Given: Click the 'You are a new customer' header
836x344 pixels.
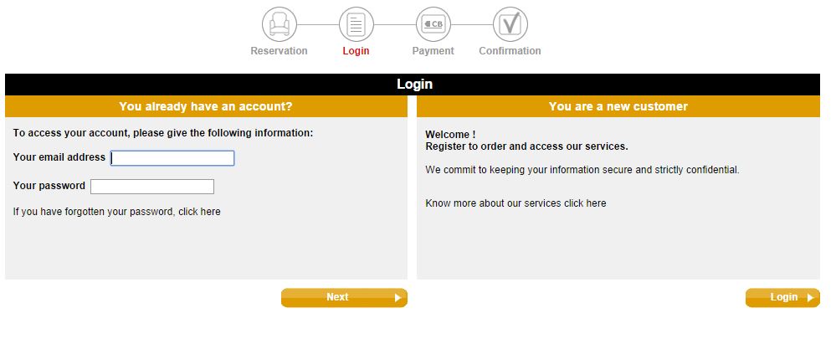Looking at the screenshot, I should [618, 106].
